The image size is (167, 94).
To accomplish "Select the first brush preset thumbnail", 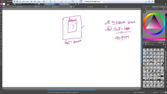I will 145,50.
